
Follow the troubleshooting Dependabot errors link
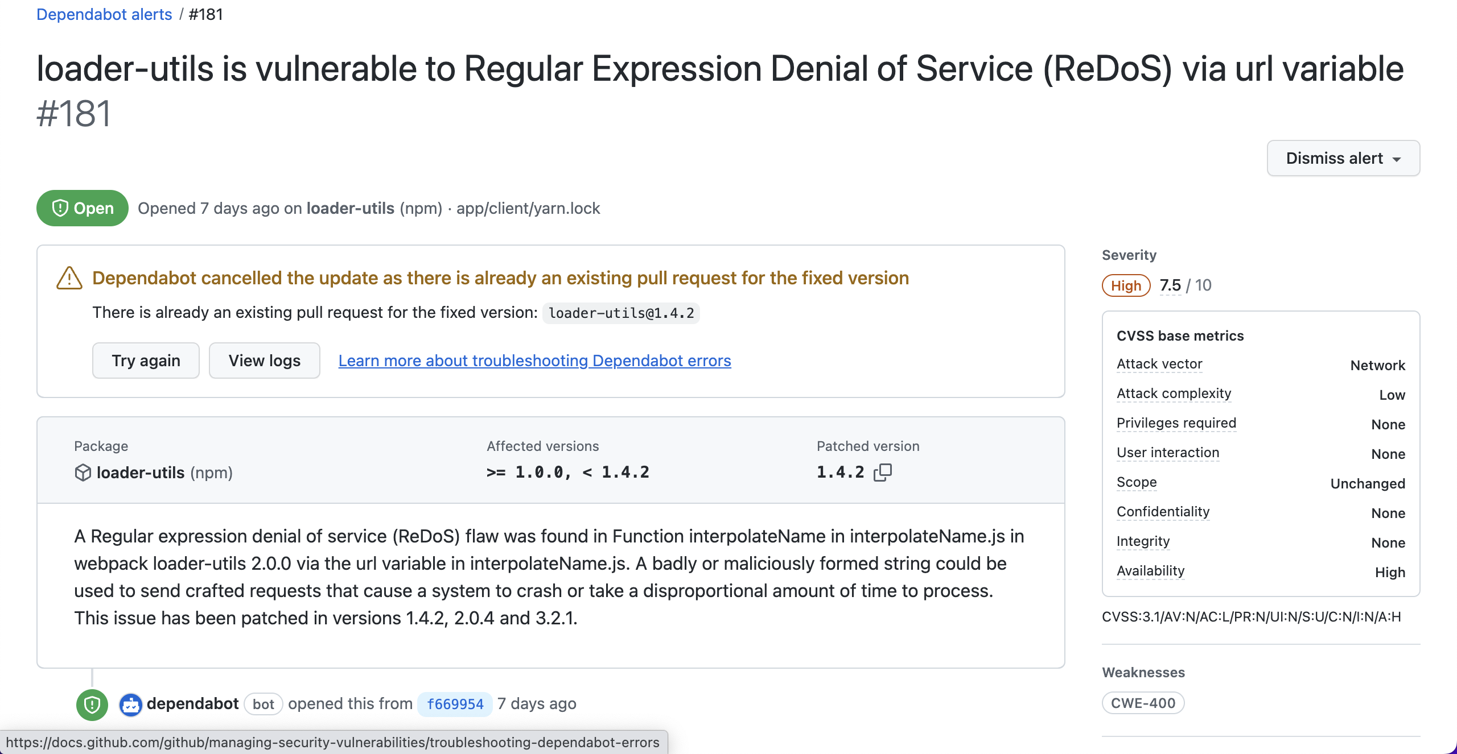(x=535, y=361)
